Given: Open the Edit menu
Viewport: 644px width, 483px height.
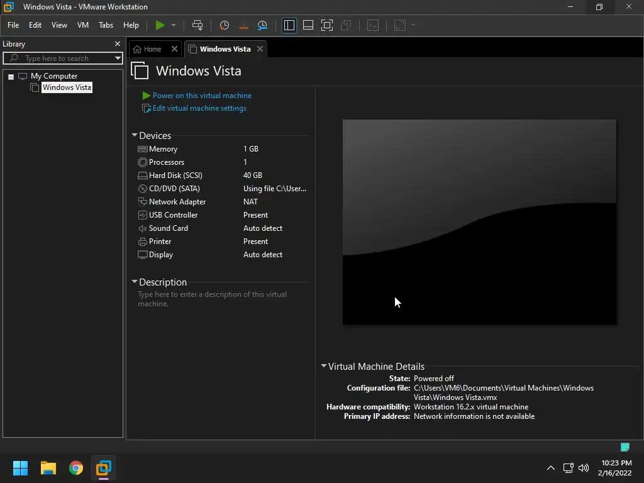Looking at the screenshot, I should coord(35,25).
